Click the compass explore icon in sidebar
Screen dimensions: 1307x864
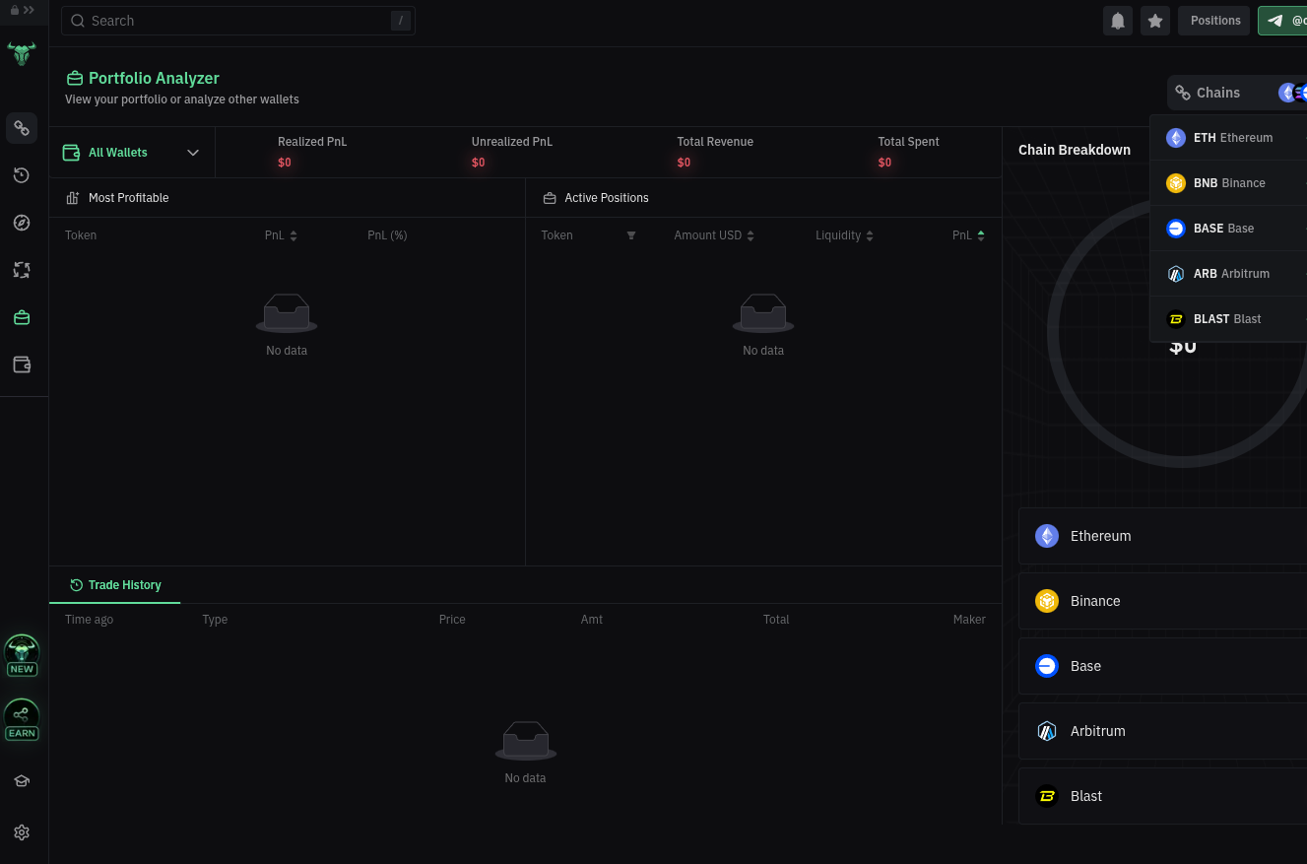tap(22, 223)
